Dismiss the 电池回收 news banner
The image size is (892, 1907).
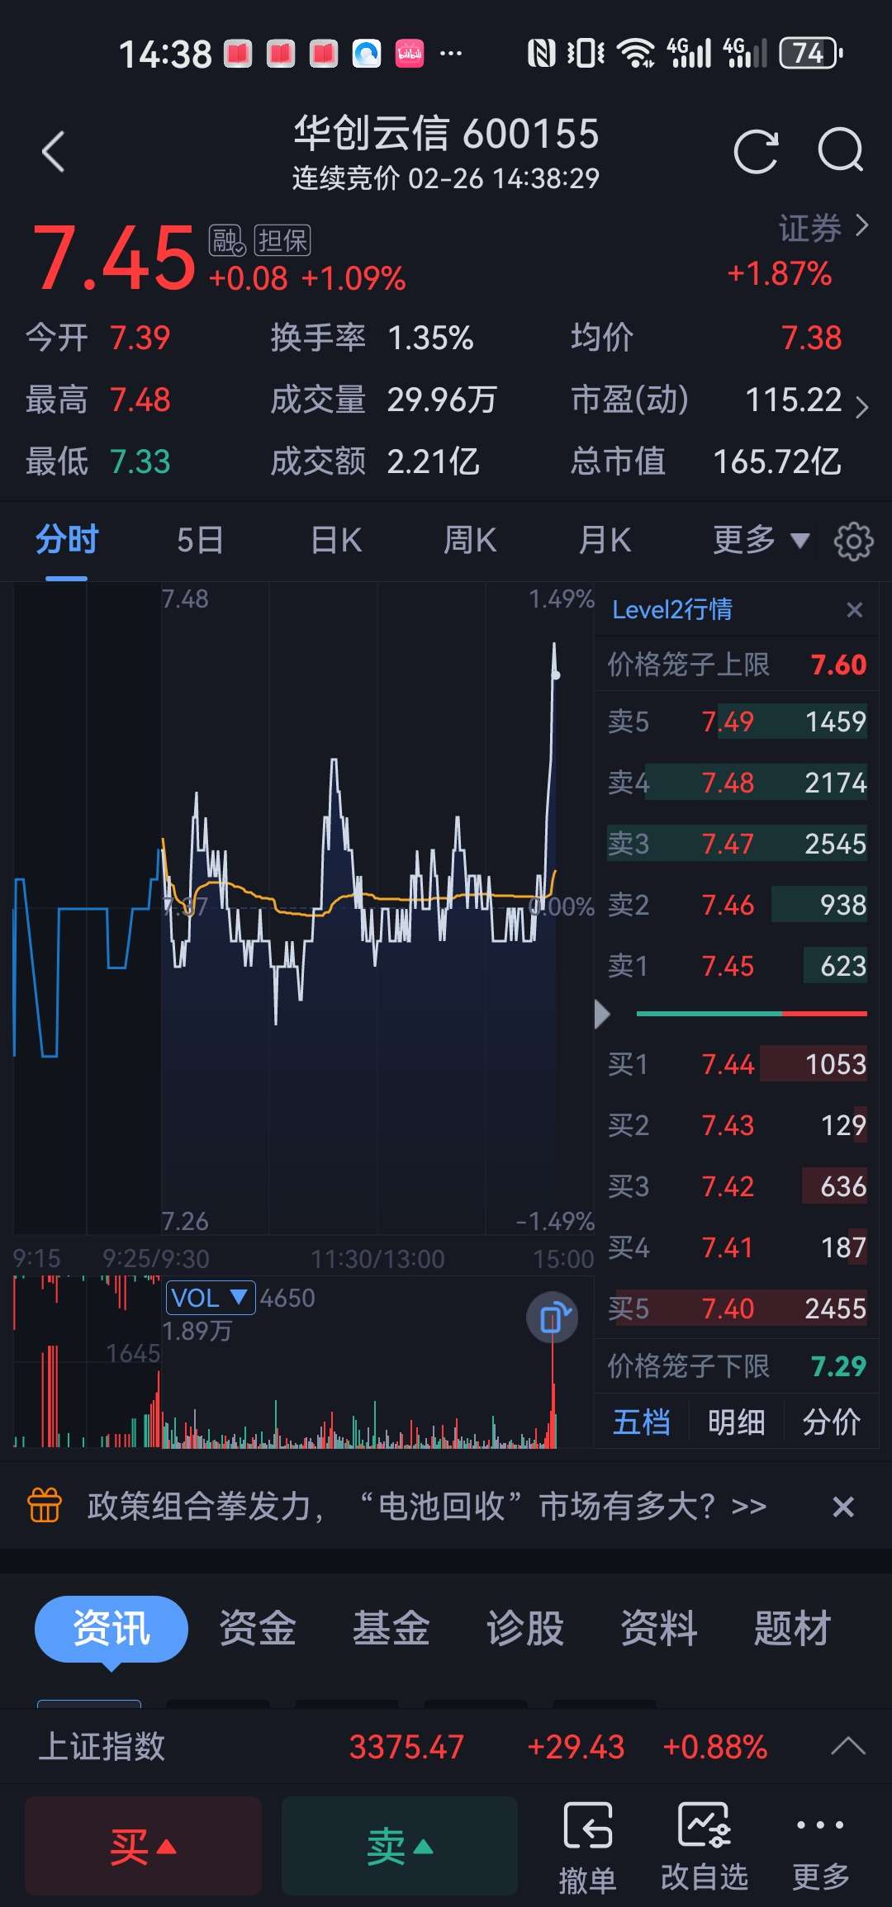tap(843, 1507)
